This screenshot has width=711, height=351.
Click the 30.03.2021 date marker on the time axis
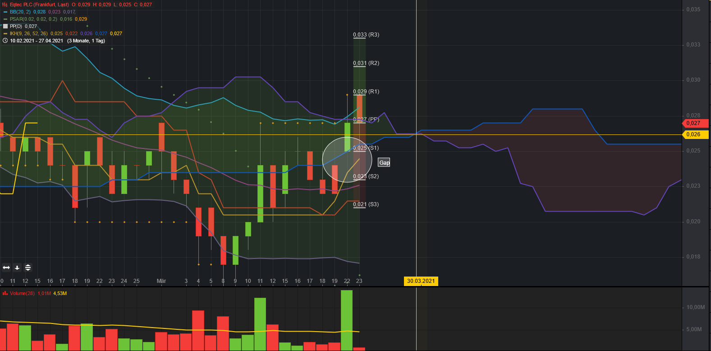[421, 281]
